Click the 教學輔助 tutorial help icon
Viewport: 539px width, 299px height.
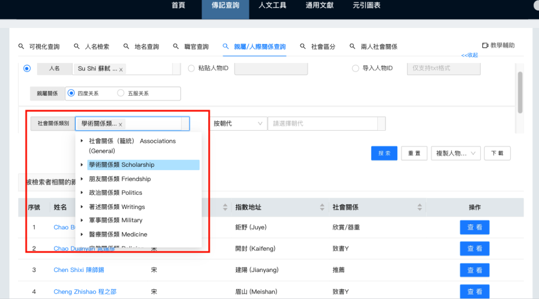pos(485,45)
